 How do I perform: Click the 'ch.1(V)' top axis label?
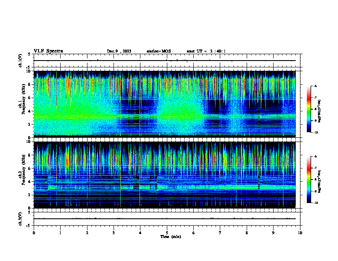(20, 61)
